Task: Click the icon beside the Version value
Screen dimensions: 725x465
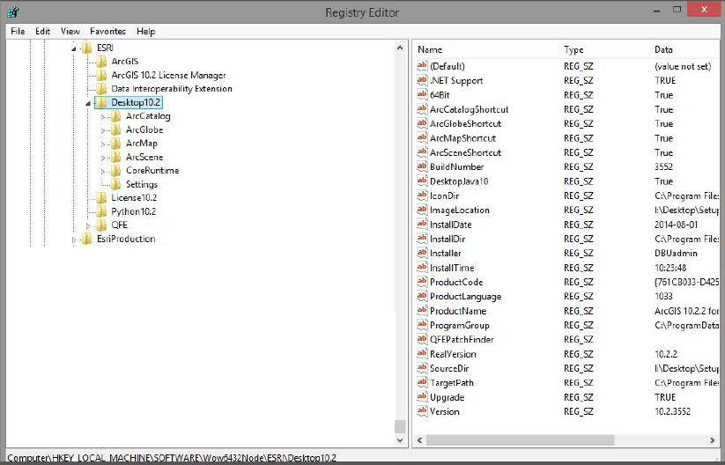Action: [x=422, y=411]
